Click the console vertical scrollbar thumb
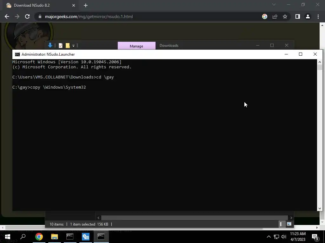This screenshot has height=243, width=325. [x=319, y=67]
